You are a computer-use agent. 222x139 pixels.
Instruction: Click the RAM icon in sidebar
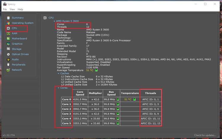8,33
